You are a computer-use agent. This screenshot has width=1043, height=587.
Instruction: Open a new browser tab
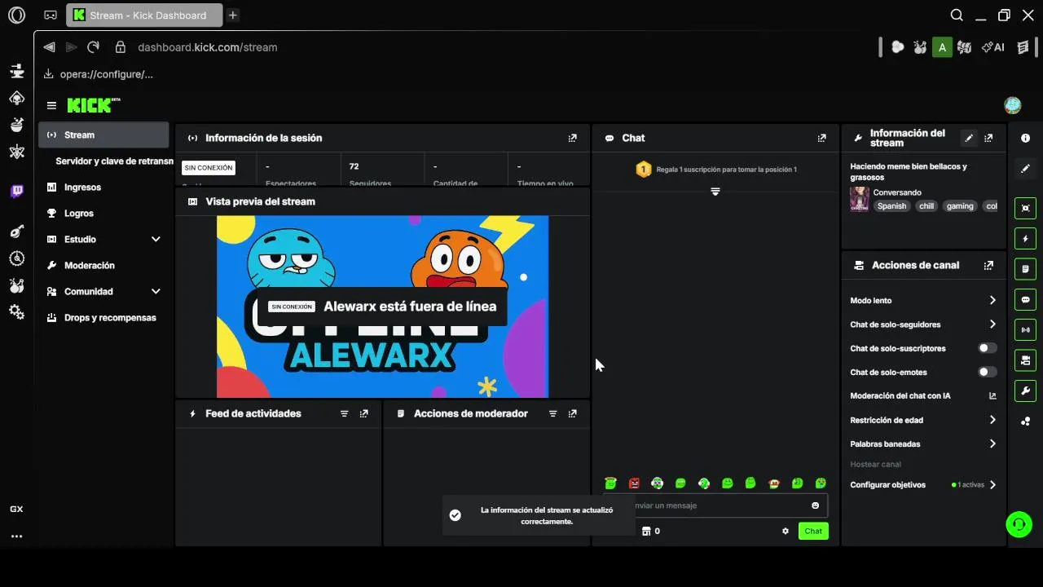point(232,15)
